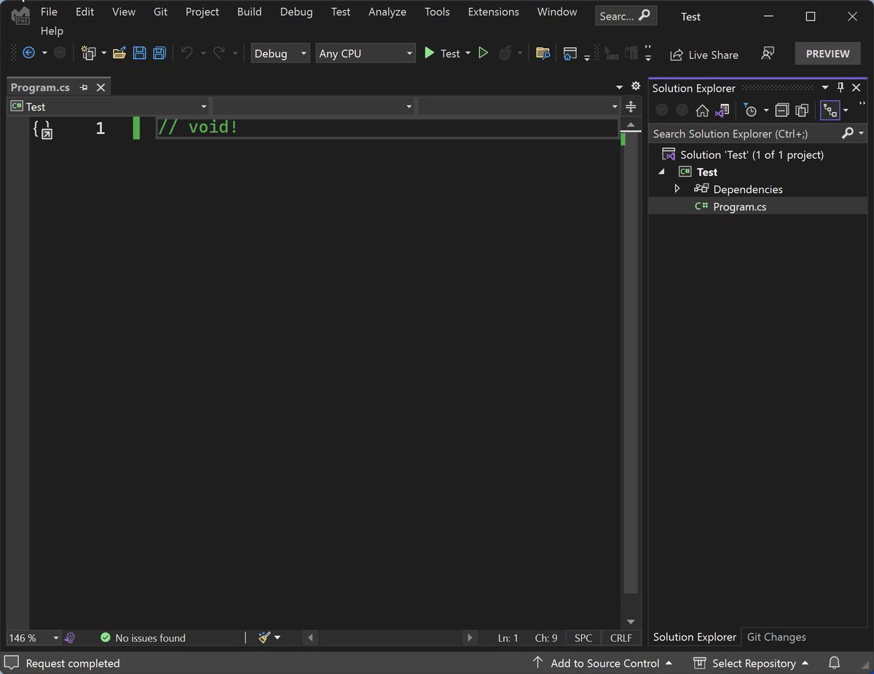Click the Collapse All icon in Solution Explorer

(782, 111)
